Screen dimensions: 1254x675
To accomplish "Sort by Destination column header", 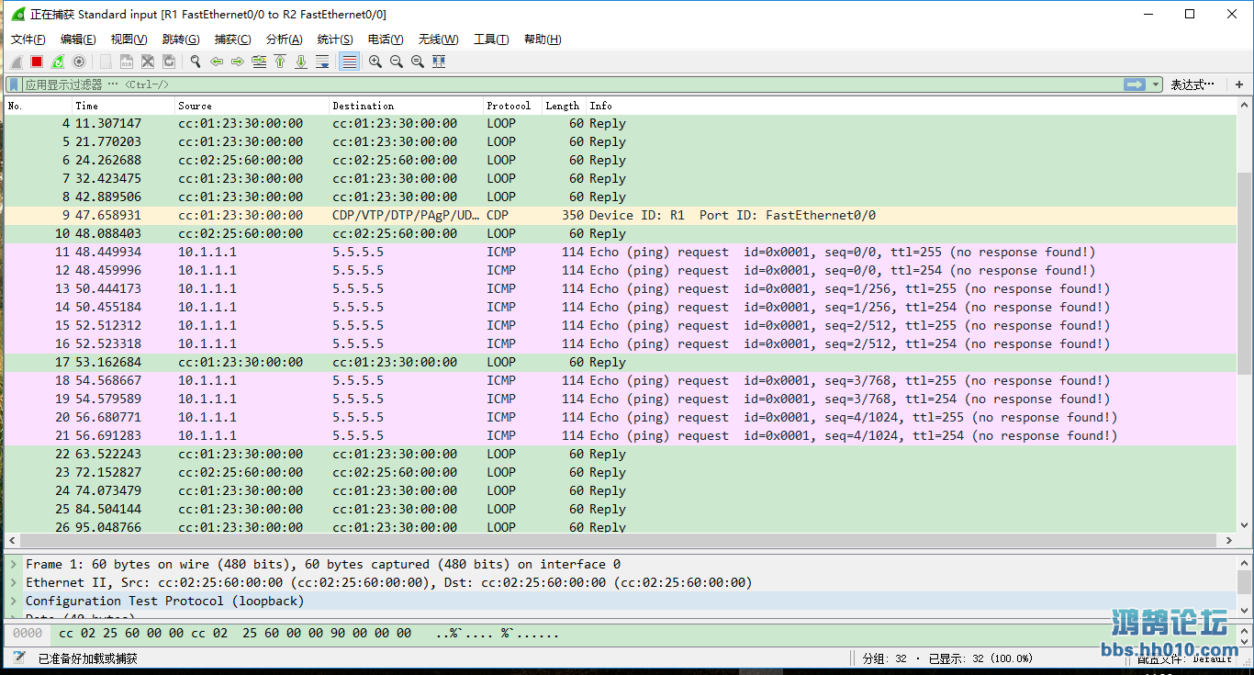I will click(406, 106).
